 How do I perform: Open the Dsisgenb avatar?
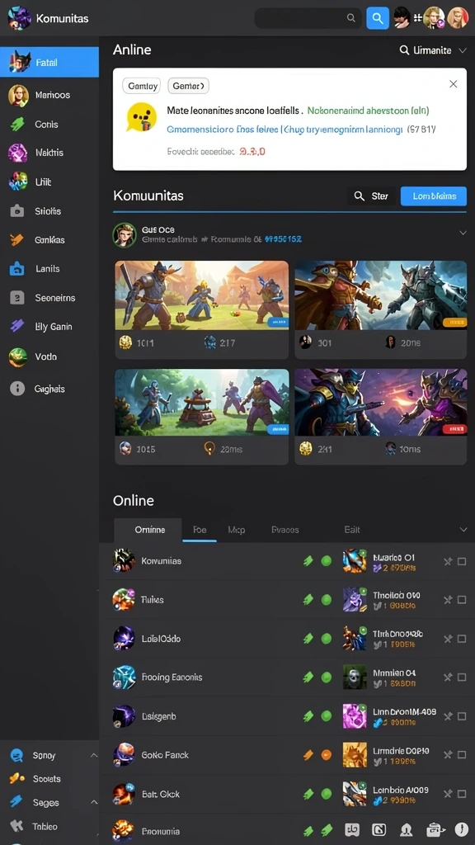tap(124, 716)
